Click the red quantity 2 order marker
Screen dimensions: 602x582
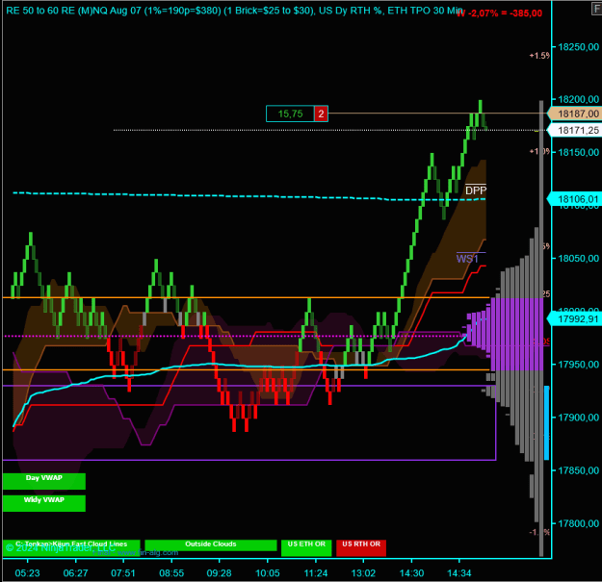point(321,114)
